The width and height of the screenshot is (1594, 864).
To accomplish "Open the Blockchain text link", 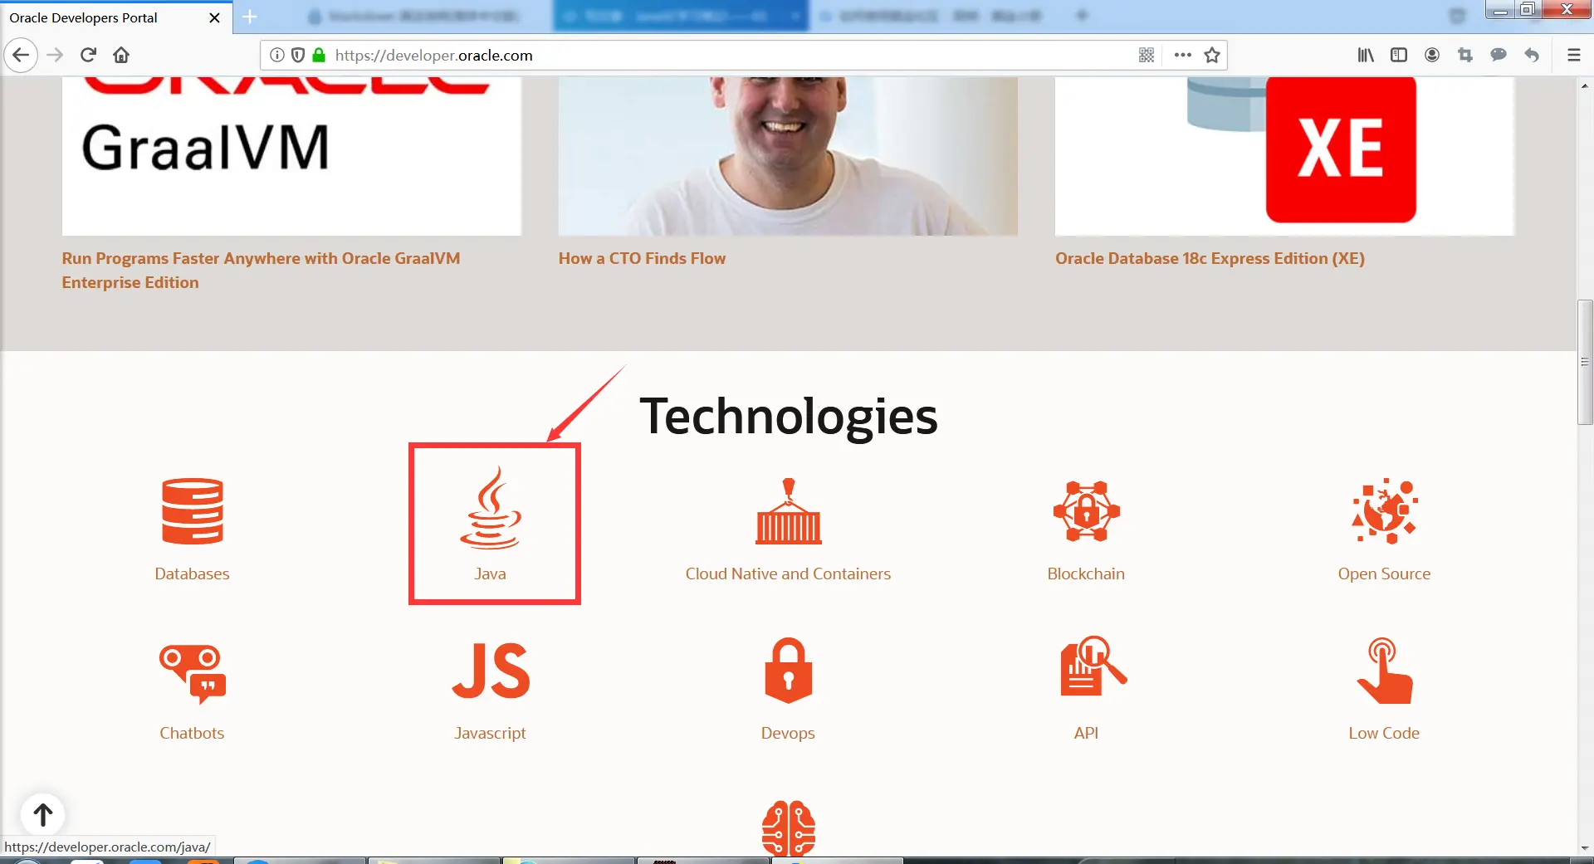I will coord(1086,574).
